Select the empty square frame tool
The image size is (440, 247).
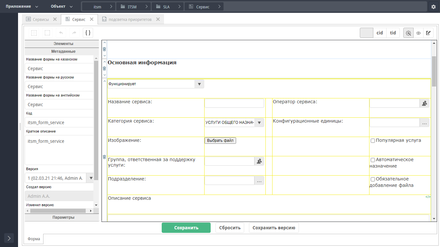[x=47, y=33]
